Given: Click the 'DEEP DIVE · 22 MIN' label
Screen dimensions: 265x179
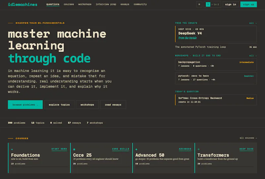Looking at the screenshot, I should click(x=191, y=29).
